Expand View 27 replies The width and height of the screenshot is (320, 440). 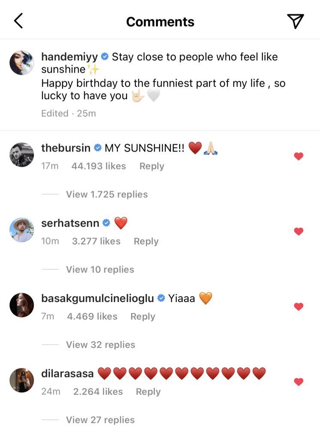[100, 420]
